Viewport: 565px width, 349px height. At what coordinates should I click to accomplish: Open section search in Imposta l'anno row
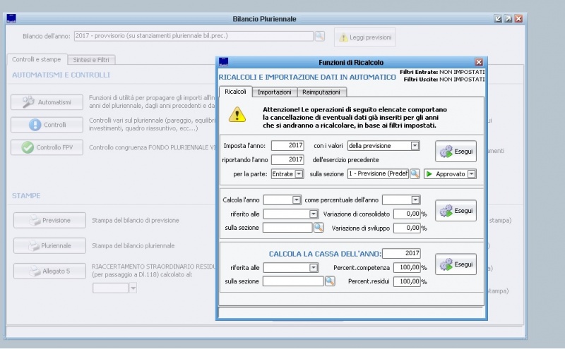(415, 173)
